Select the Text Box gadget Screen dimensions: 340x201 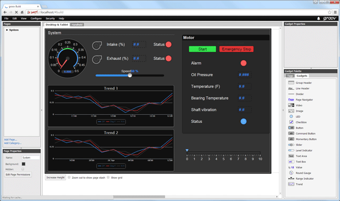point(297,161)
